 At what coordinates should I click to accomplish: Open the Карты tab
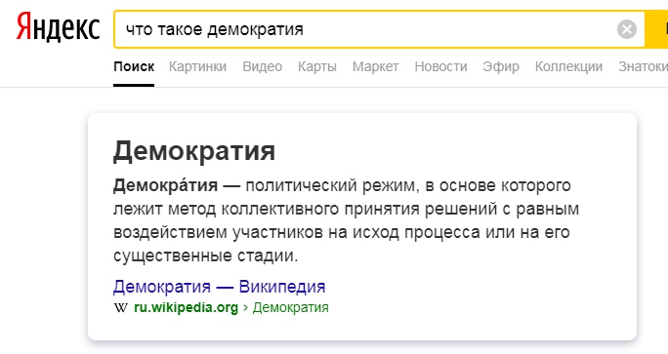317,66
